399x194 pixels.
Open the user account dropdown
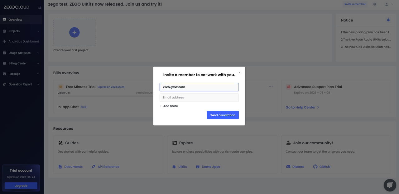click(x=389, y=4)
